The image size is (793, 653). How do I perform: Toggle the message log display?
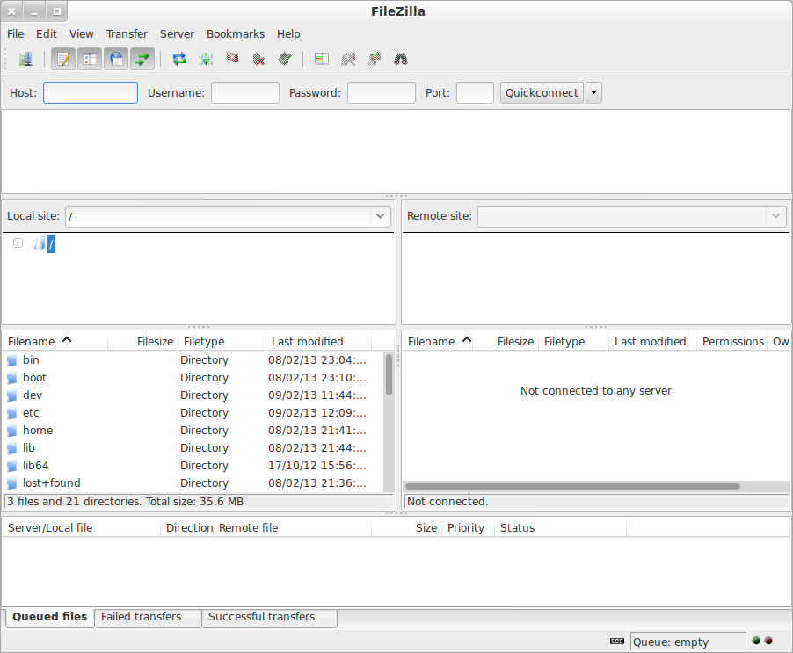point(62,58)
